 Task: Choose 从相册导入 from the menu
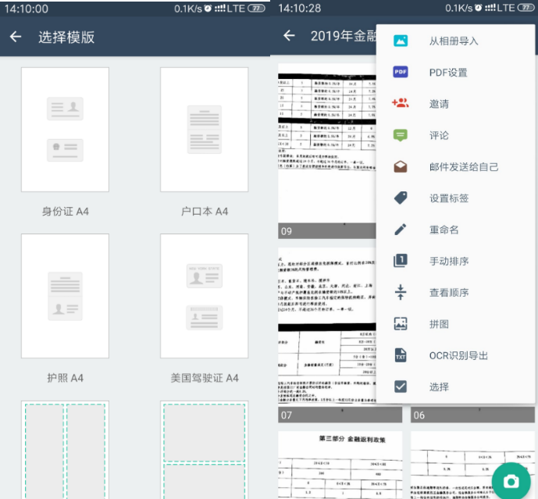(x=455, y=41)
